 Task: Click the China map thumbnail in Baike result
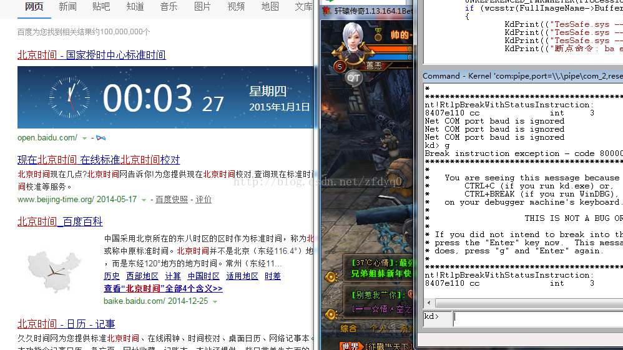54,272
